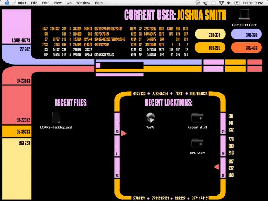Viewport: 268px width, 201px height.
Task: Open the battery charging status menu
Action: pyautogui.click(x=237, y=3)
